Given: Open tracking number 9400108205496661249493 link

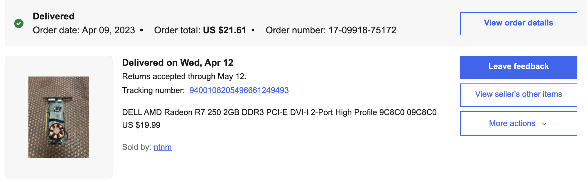Looking at the screenshot, I should [x=239, y=90].
